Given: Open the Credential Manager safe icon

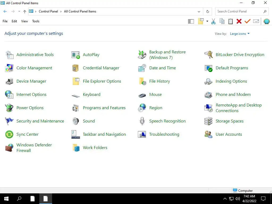Looking at the screenshot, I should (76, 68).
